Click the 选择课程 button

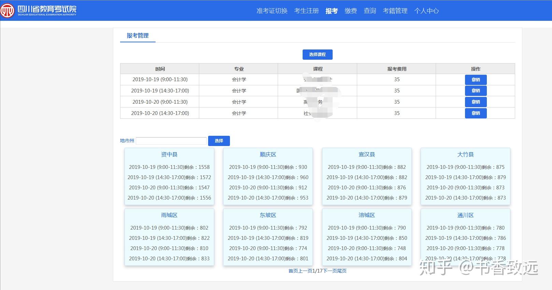pyautogui.click(x=318, y=55)
